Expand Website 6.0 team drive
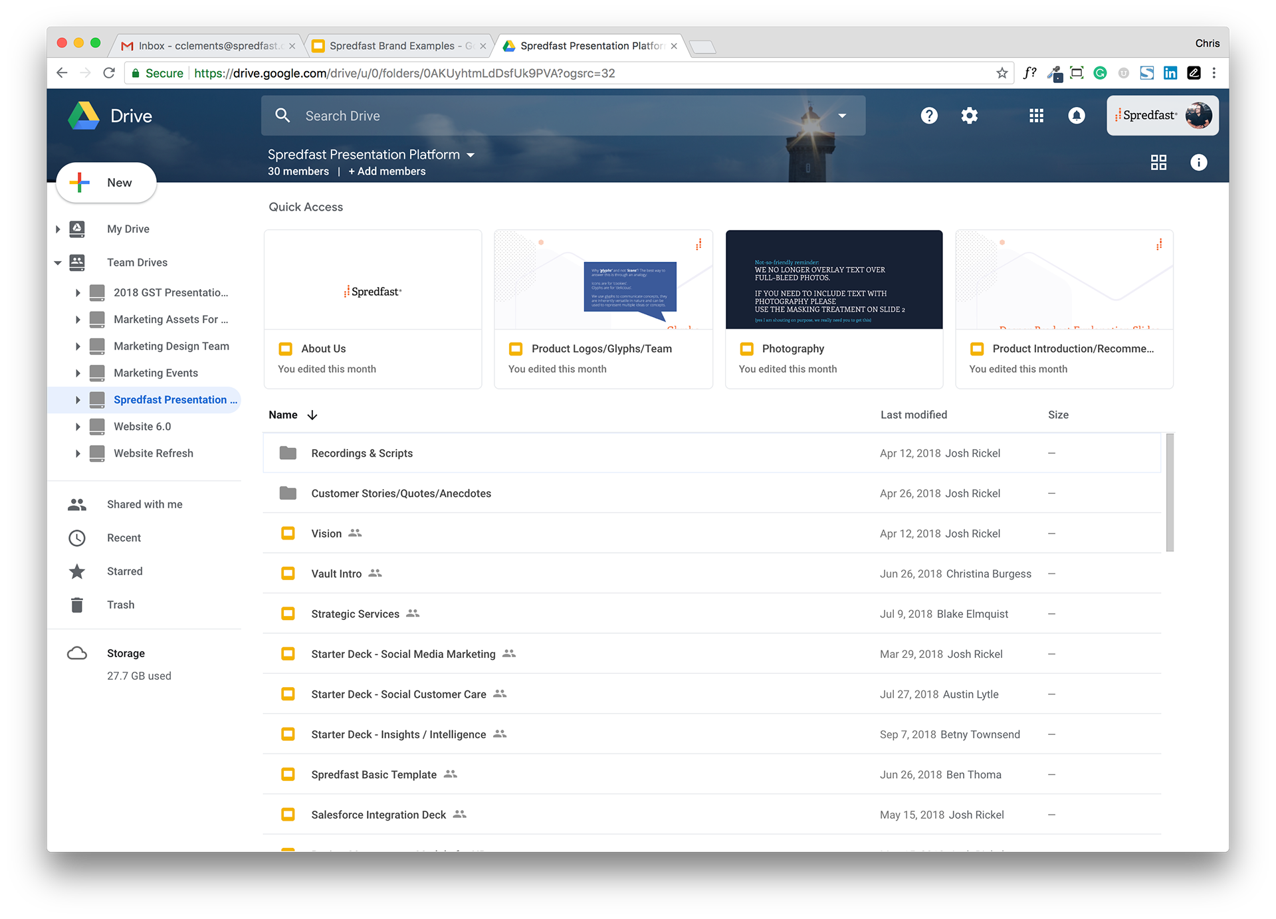This screenshot has width=1276, height=919. 78,427
